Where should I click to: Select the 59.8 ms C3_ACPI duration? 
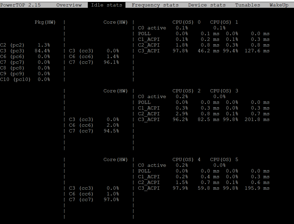pyautogui.click(x=208, y=188)
